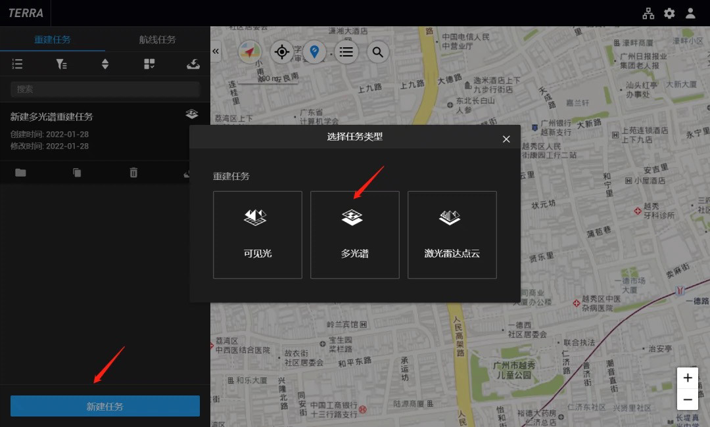Zoom in using the + map control
Screen dimensions: 710x427
tap(688, 377)
